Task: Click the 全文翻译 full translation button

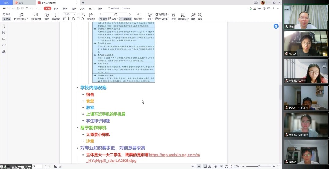Action: coord(162,19)
